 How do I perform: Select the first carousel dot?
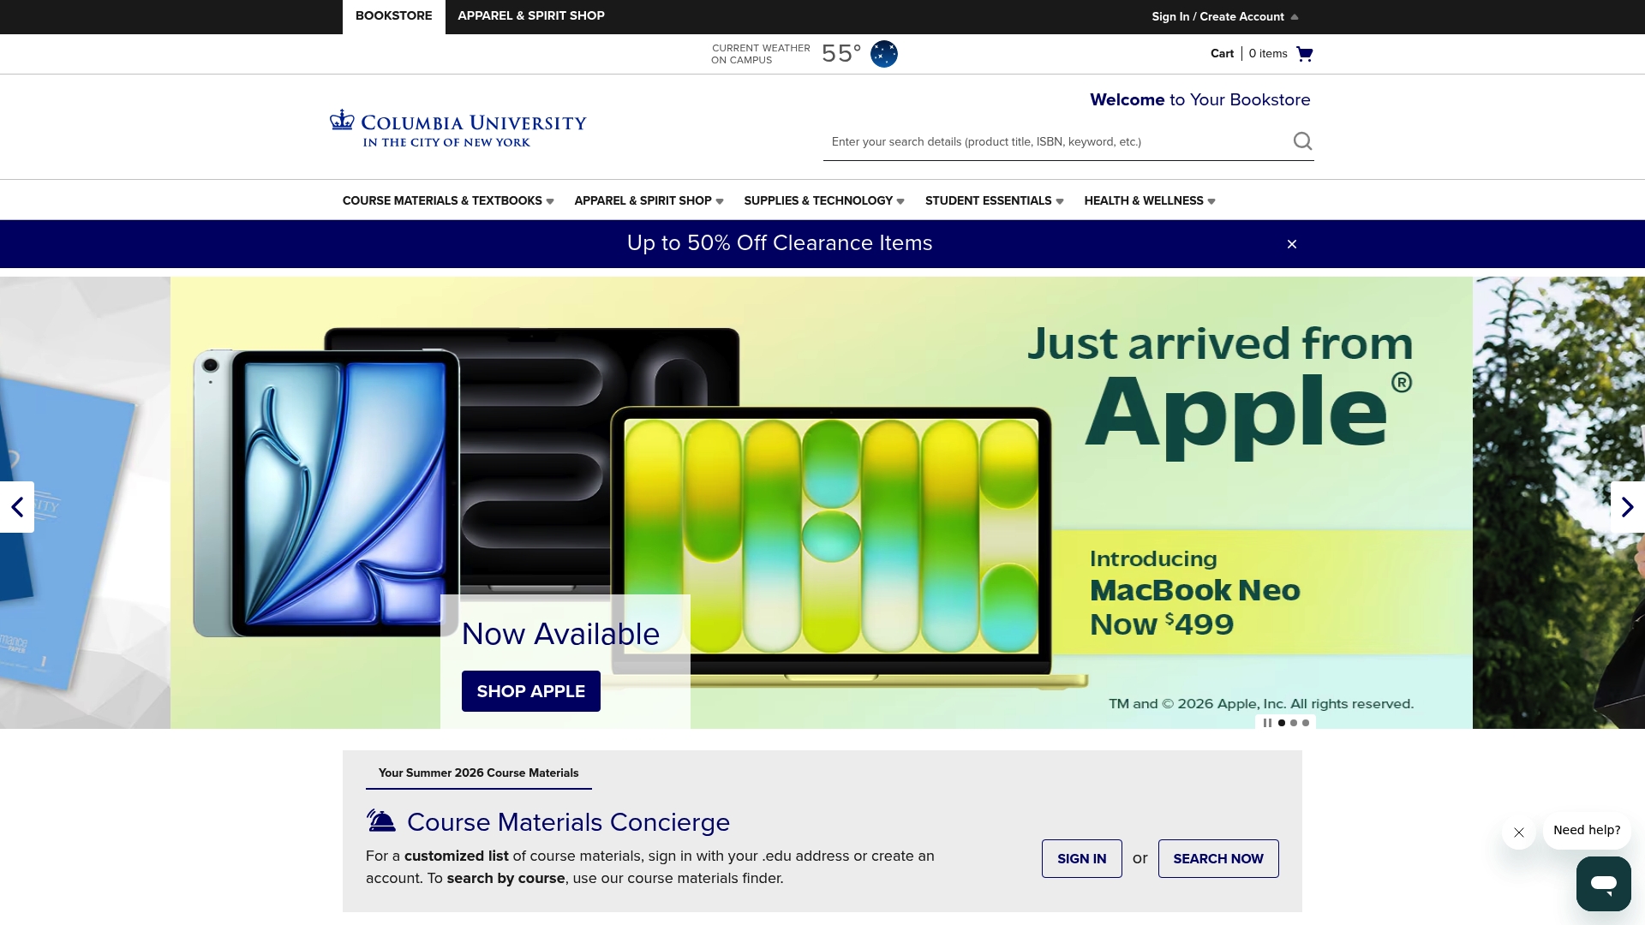(x=1282, y=723)
